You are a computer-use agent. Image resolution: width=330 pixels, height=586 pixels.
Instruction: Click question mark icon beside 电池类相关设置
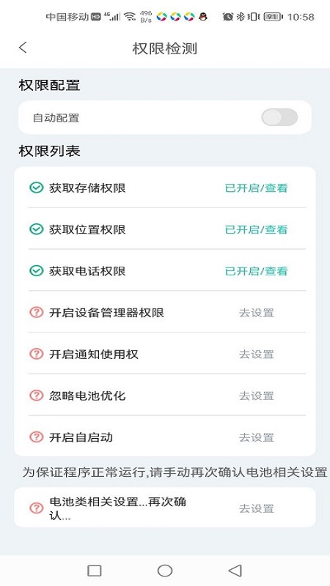coord(36,508)
